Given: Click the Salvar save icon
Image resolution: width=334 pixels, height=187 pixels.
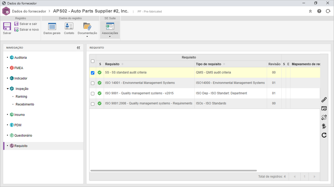Looking at the screenshot, I should coord(7,26).
